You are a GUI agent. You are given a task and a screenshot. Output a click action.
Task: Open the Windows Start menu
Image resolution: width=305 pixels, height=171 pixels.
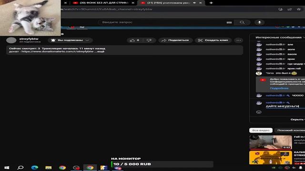point(7,168)
